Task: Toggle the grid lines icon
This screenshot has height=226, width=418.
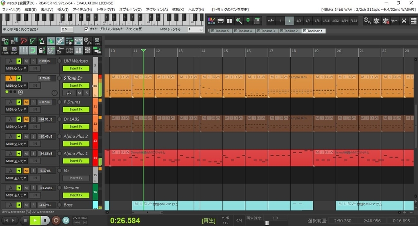Action: (23, 50)
